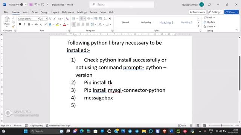
Task: Toggle underline formatting
Action: tap(29, 24)
